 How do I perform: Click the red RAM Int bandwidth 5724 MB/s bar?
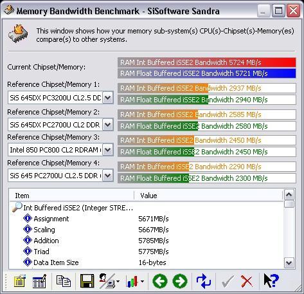(207, 62)
